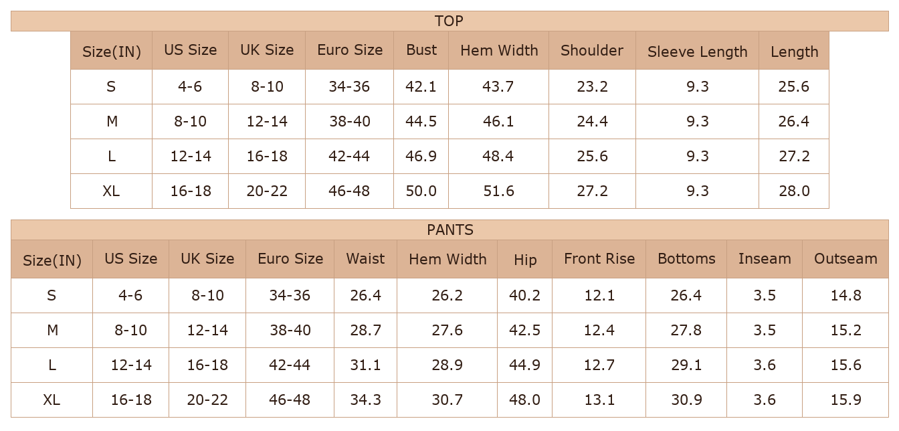Select the Waist column header

tap(365, 259)
